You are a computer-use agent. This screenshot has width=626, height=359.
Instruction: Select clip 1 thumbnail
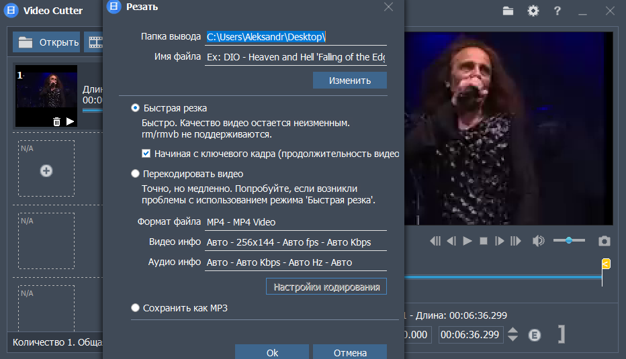click(46, 96)
